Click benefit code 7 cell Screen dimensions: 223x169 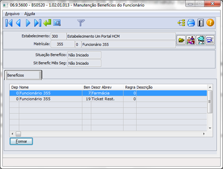[87, 93]
